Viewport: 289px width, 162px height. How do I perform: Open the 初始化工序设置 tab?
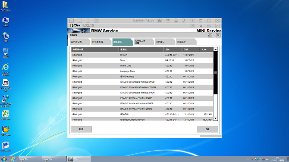coord(143,42)
